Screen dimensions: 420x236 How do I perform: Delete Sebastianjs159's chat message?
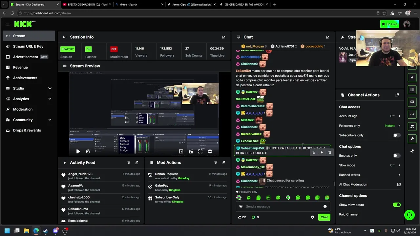tap(330, 152)
